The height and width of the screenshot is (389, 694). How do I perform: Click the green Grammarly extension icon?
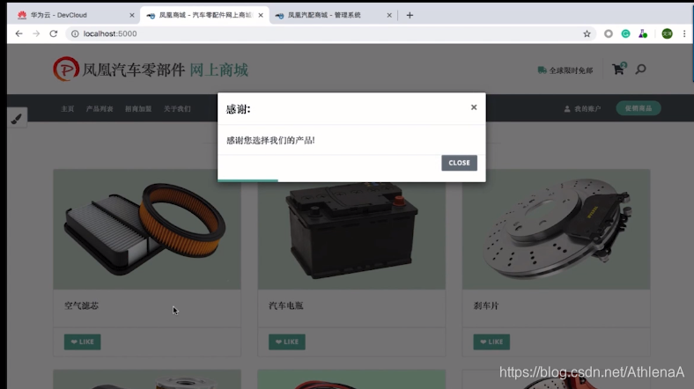coord(625,33)
